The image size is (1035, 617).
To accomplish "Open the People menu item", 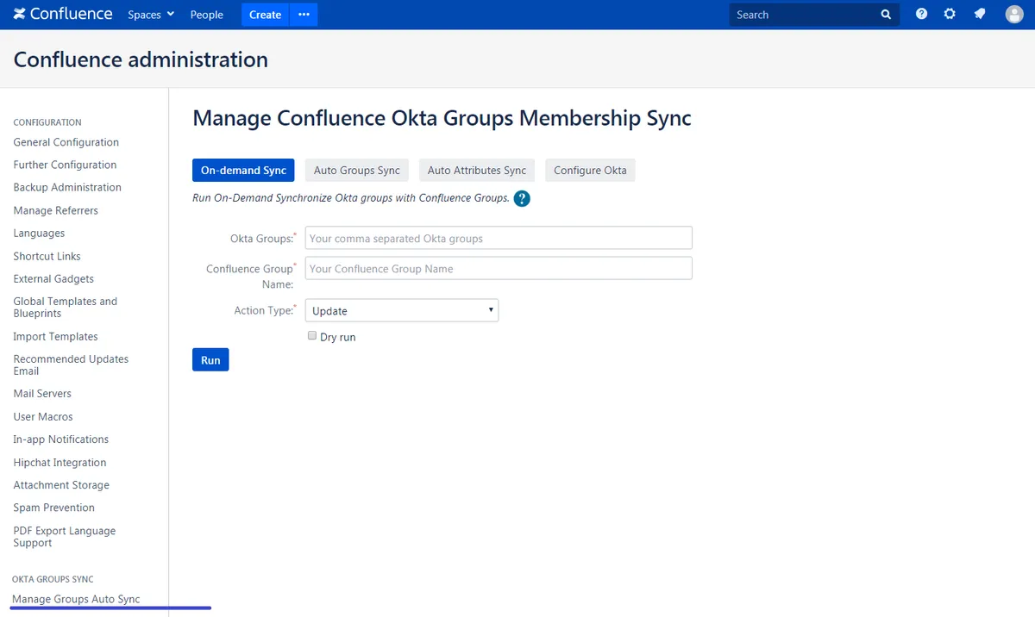I will [x=207, y=15].
